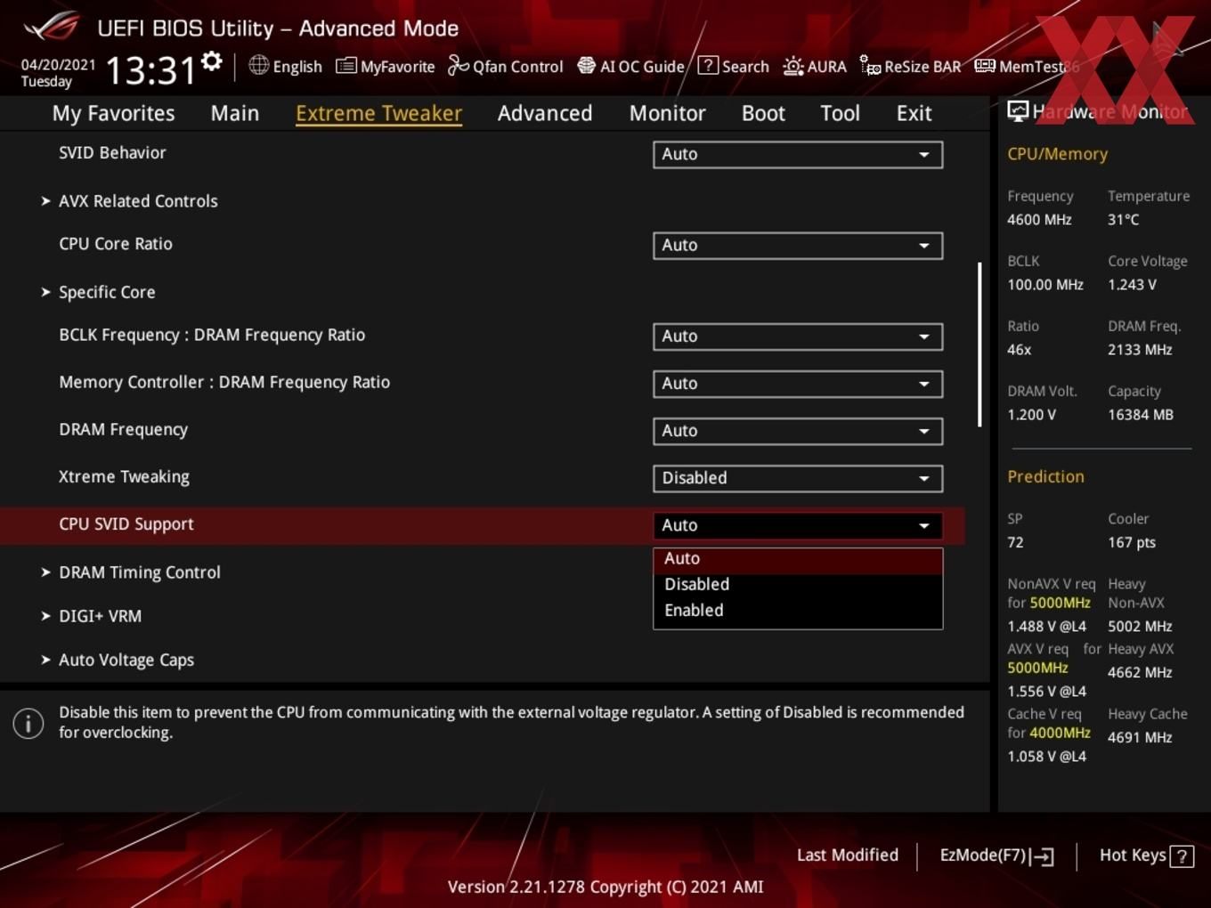Click the 31°C temperature value
1211x908 pixels.
(1123, 220)
